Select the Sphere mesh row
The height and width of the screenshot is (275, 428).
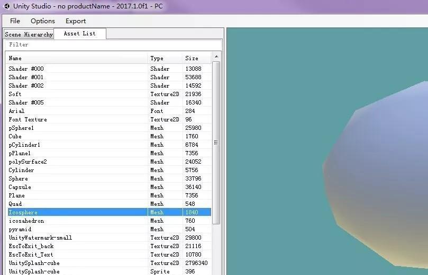[109, 178]
